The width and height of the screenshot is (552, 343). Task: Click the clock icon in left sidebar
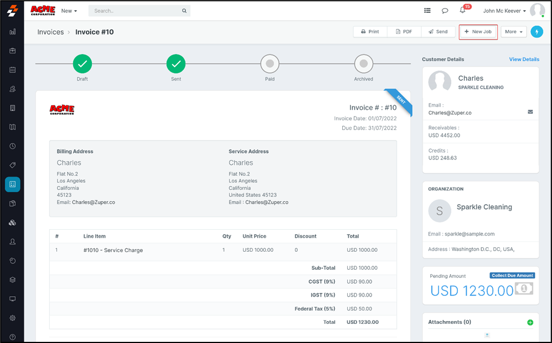[x=12, y=146]
